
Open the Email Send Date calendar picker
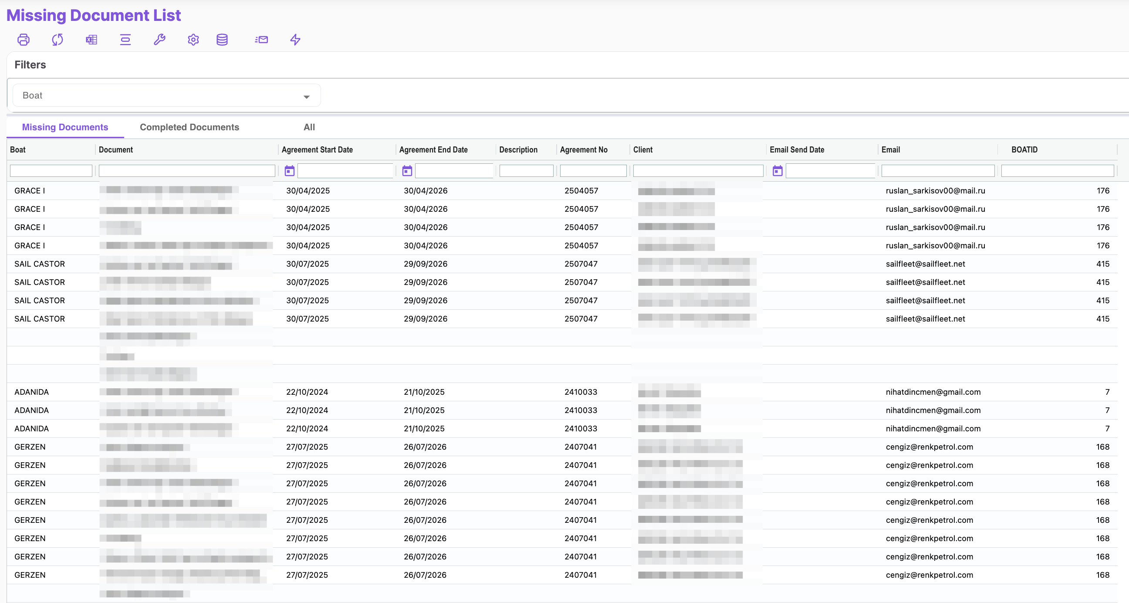pyautogui.click(x=777, y=171)
